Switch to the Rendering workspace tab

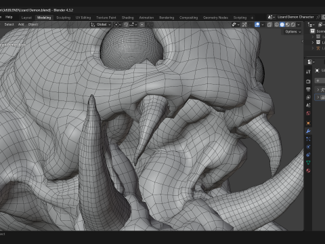(x=167, y=18)
